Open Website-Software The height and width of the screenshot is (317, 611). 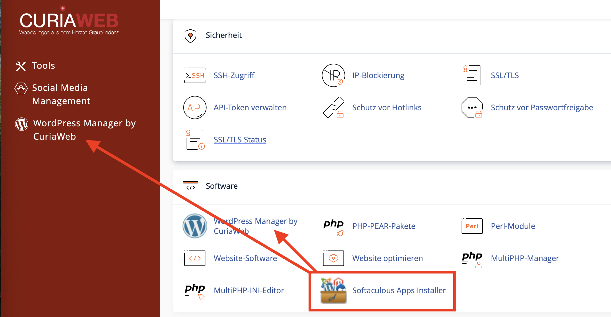(x=245, y=258)
